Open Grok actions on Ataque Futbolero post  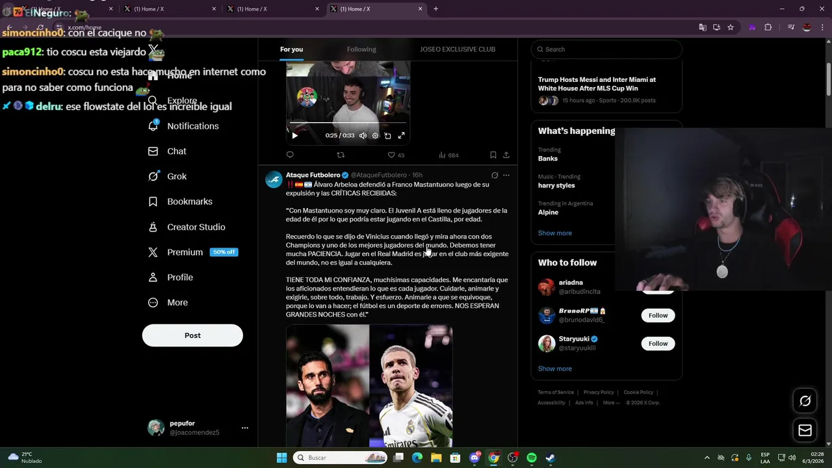click(x=495, y=175)
